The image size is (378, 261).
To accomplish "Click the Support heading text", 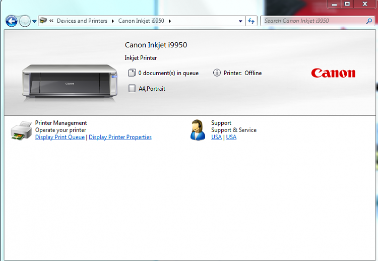I will point(221,123).
